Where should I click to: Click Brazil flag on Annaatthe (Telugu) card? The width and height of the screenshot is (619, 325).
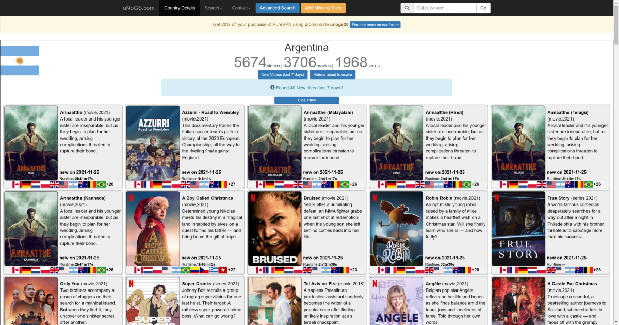pyautogui.click(x=588, y=184)
